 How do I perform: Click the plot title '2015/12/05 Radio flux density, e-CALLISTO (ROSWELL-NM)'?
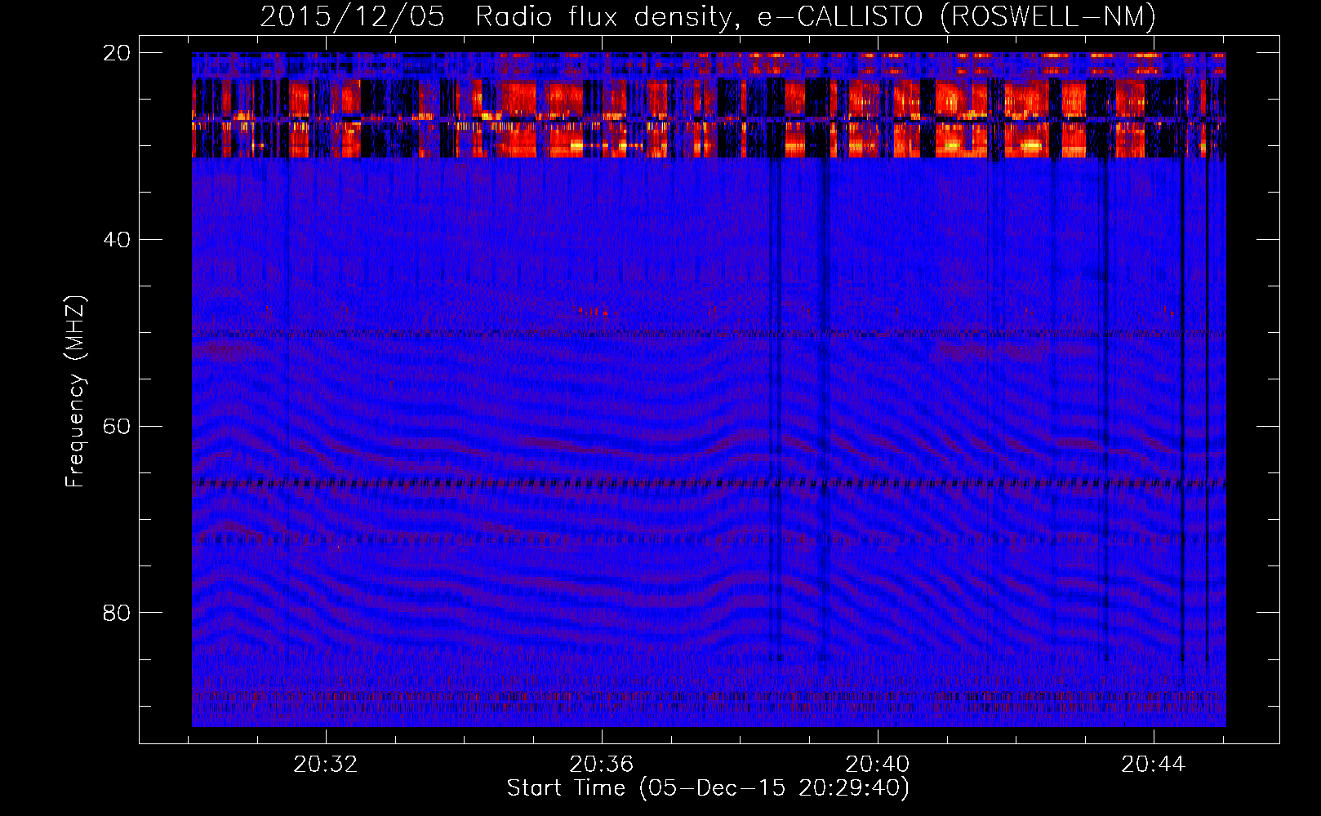click(708, 16)
